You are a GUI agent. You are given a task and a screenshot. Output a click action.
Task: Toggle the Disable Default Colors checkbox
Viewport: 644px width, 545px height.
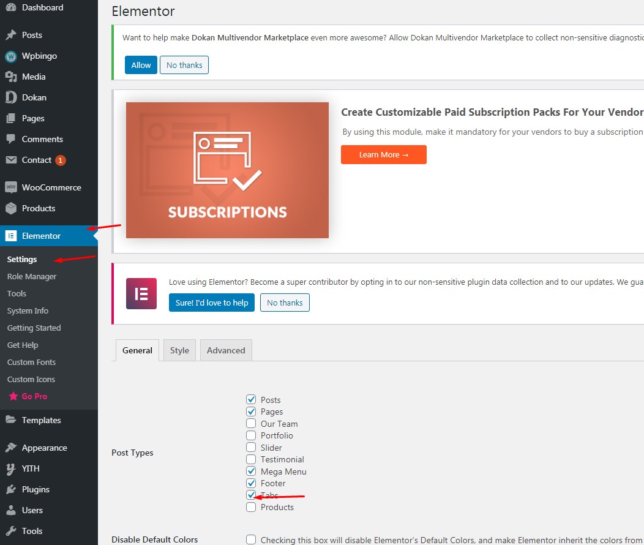251,539
